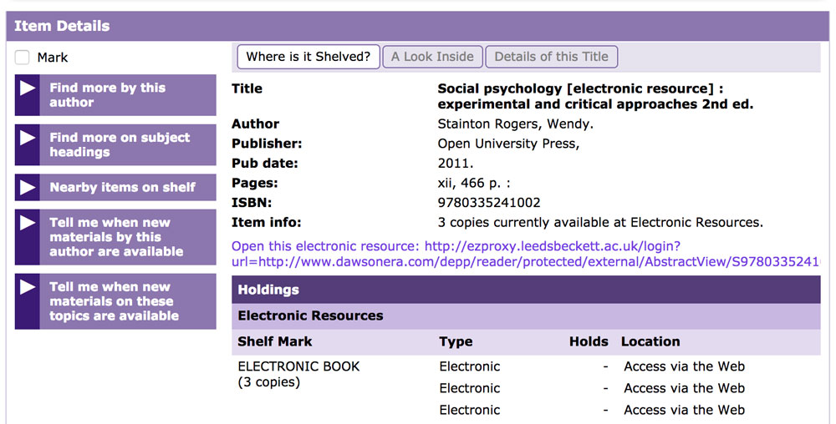Open the Where is it Shelved? tab
The image size is (836, 424).
click(308, 57)
